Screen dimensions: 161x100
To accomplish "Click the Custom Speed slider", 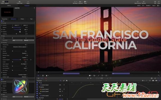I will [x=16, y=60].
